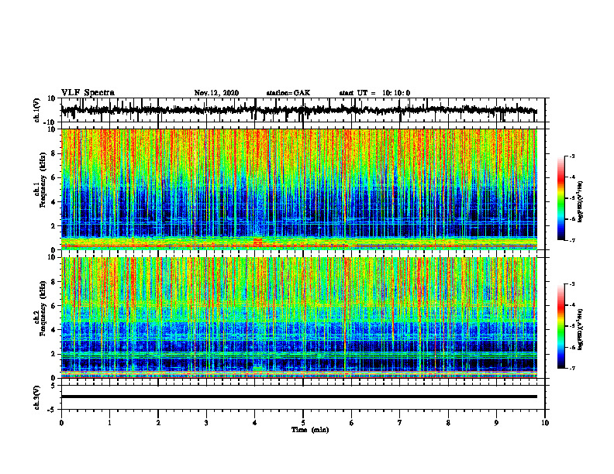
Task: Click the ch.1 spectrogram color scale bar
Action: (561, 198)
